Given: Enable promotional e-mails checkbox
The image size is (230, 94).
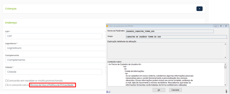Looking at the screenshot, I should point(6,81).
